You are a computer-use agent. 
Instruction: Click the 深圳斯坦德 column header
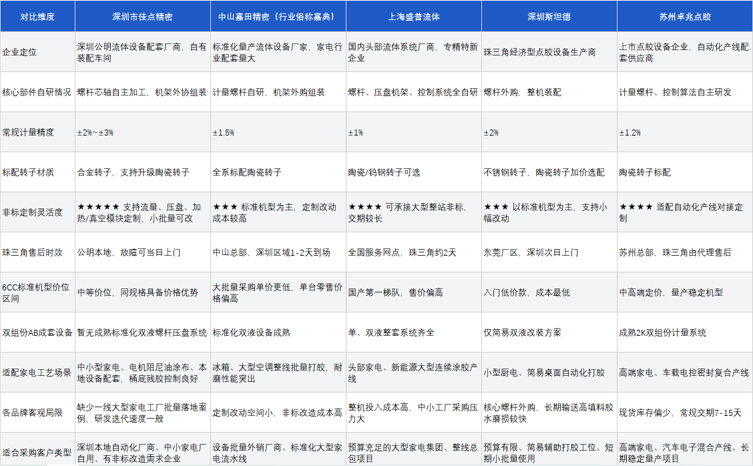(549, 16)
